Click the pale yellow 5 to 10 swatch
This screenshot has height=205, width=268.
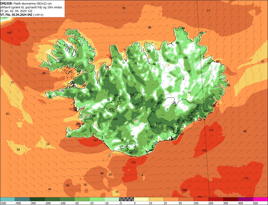coord(141,199)
